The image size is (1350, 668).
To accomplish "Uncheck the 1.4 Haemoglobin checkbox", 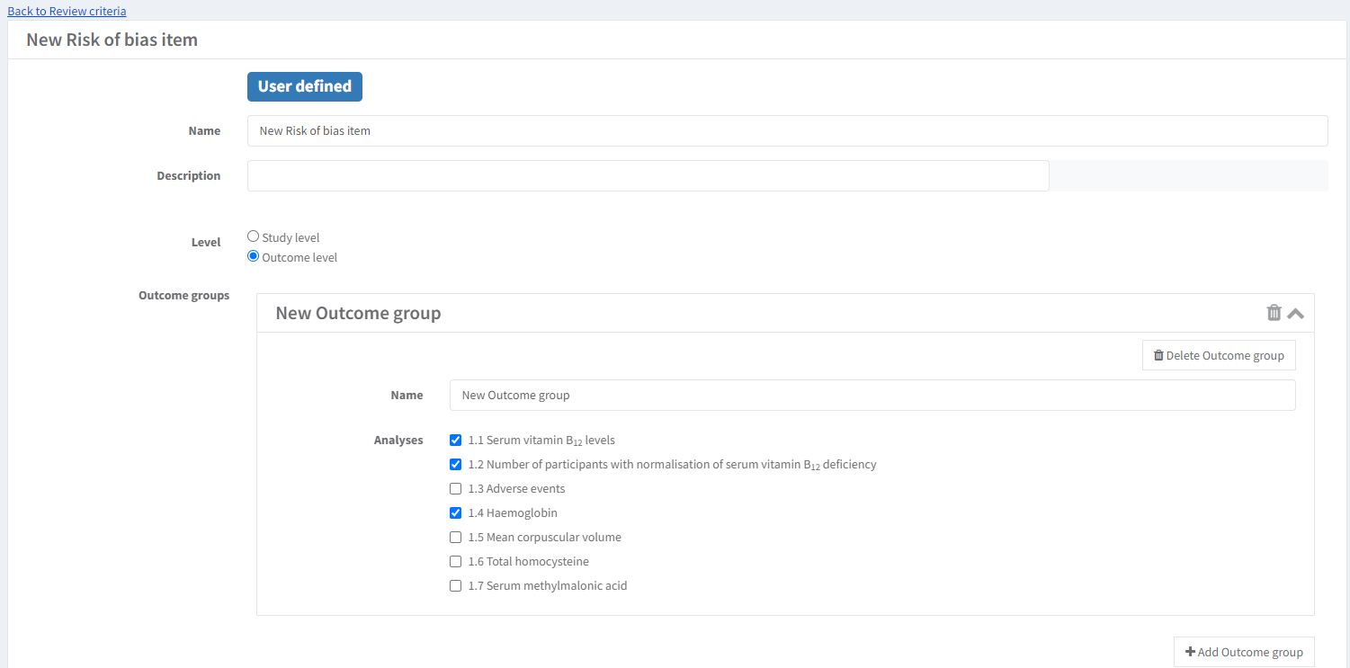I will pyautogui.click(x=455, y=513).
